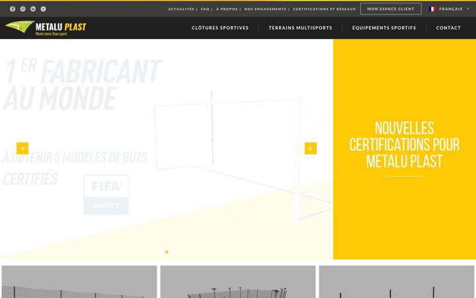This screenshot has width=476, height=298.
Task: Open Terrains multisports menu
Action: [x=300, y=28]
